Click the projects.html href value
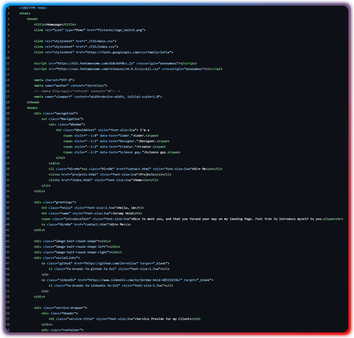 (85, 174)
